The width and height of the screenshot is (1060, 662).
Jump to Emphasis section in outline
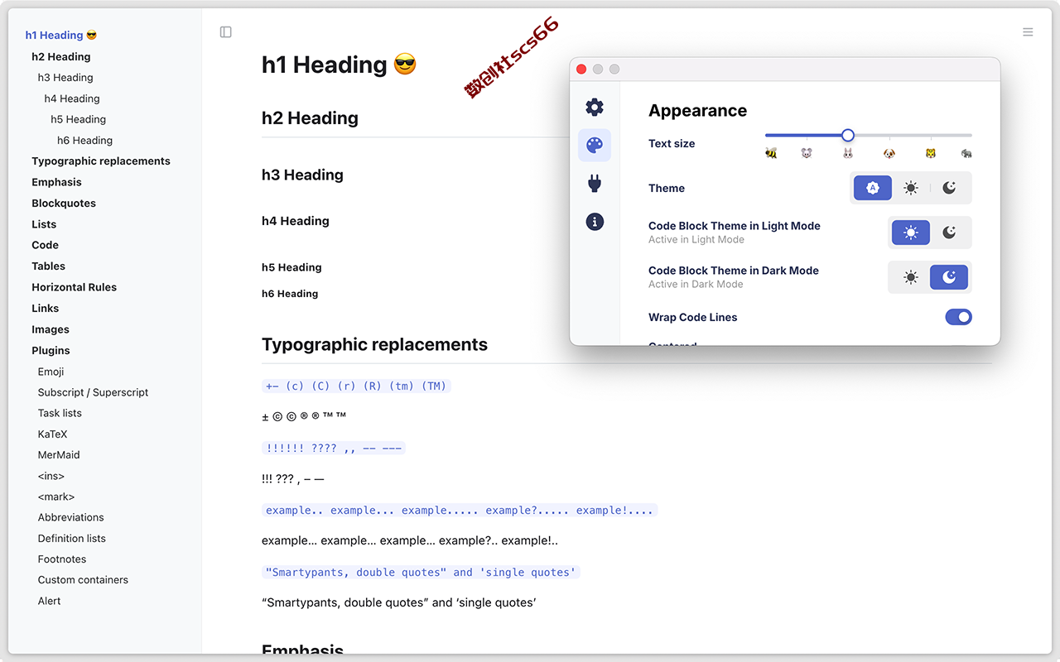[x=56, y=182]
